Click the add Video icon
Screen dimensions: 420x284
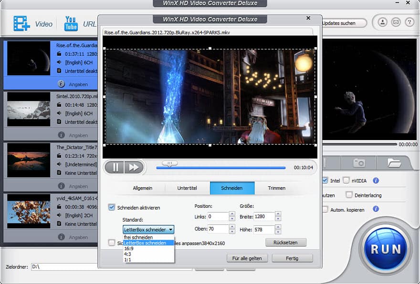(x=21, y=24)
